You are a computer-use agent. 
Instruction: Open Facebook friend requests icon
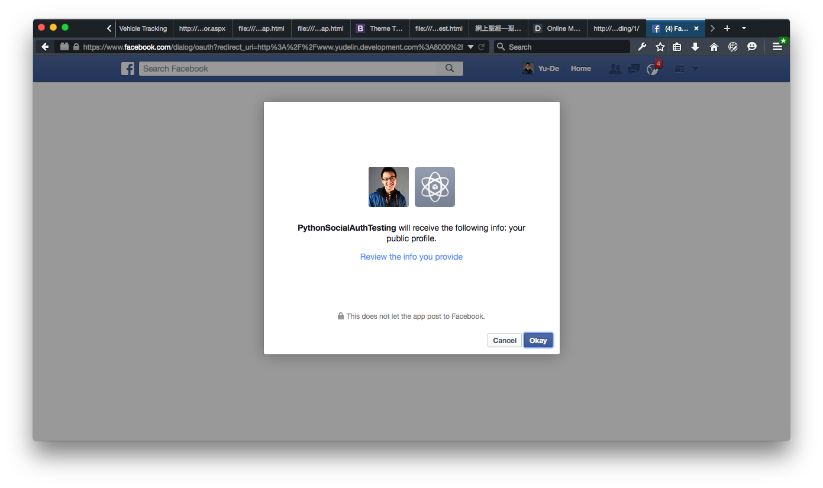coord(615,69)
